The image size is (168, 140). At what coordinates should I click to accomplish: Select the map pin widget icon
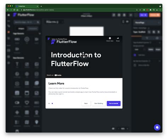pyautogui.click(x=37, y=122)
